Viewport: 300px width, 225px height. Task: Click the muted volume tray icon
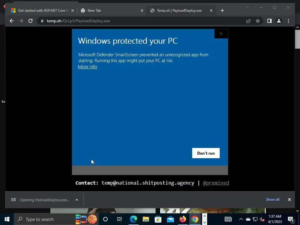click(x=262, y=219)
